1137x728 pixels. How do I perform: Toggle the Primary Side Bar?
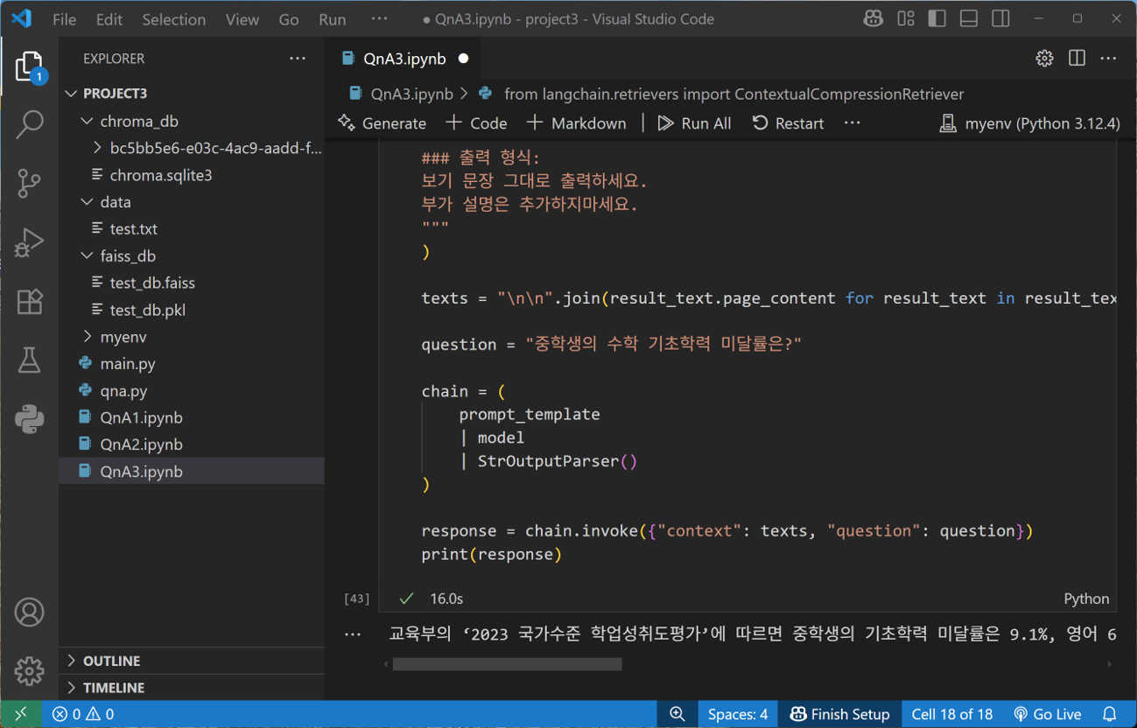click(x=937, y=18)
